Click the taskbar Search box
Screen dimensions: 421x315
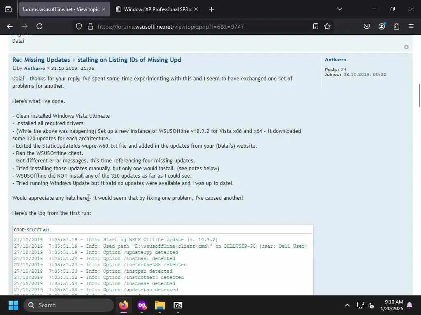point(69,305)
